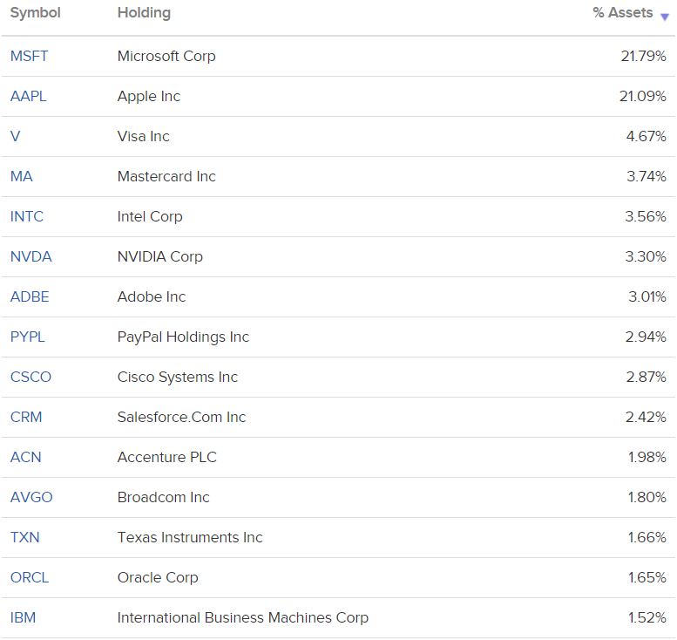
Task: Open the MSFT symbol link
Action: point(29,56)
